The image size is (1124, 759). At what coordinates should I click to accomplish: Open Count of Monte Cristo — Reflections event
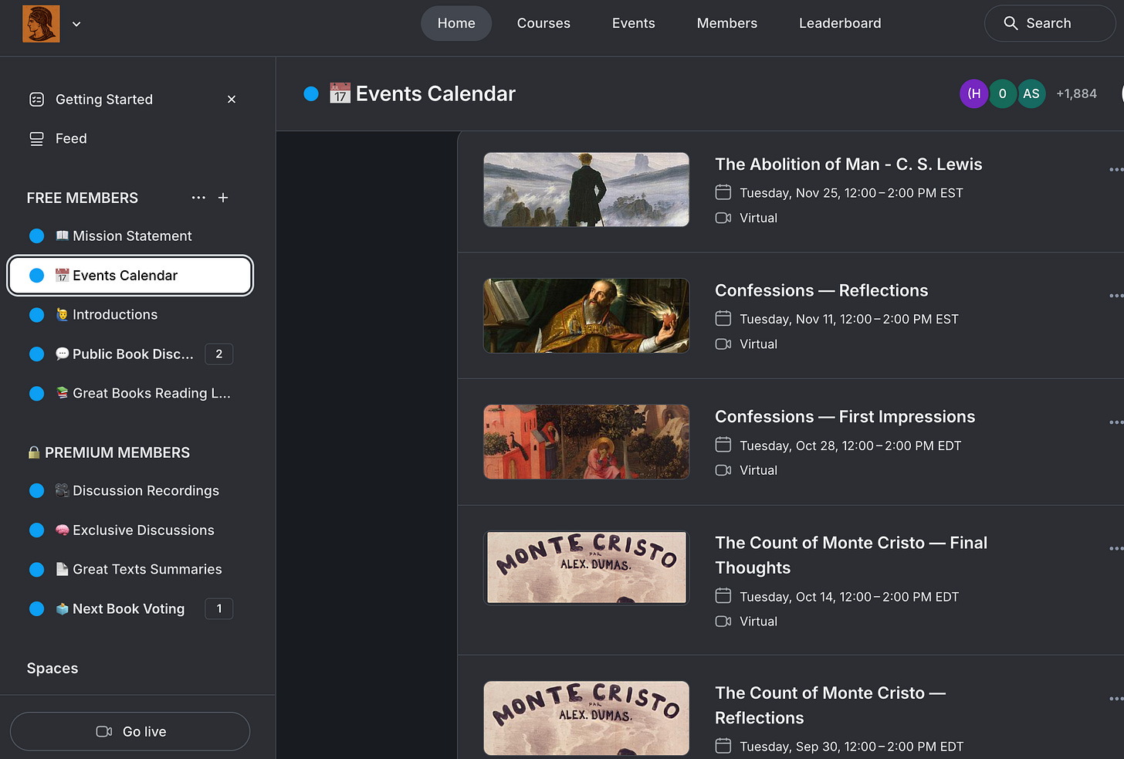click(830, 705)
